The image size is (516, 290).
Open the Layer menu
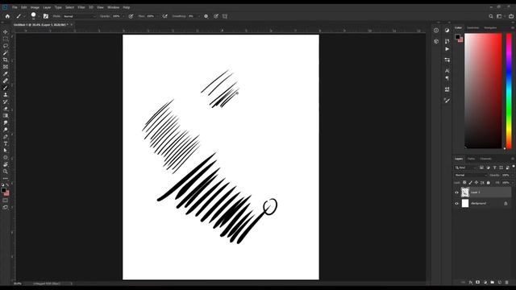point(47,7)
